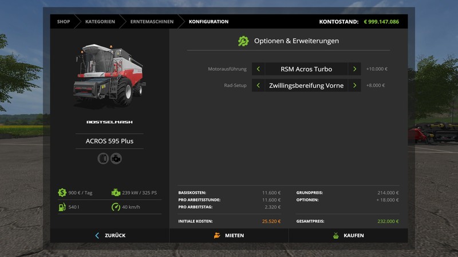
Task: Select next Motorausführung option with right arrow
Action: click(x=354, y=69)
